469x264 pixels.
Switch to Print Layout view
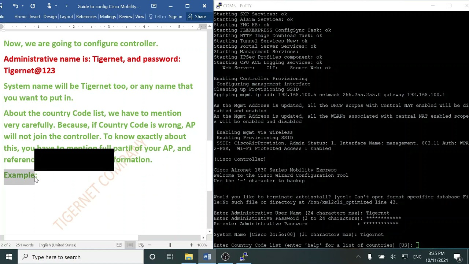130,245
